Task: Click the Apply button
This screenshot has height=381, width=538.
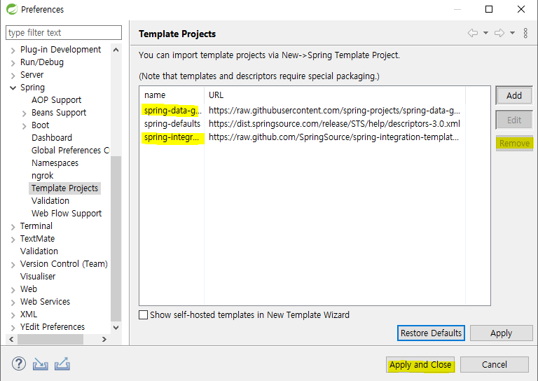Action: point(501,333)
